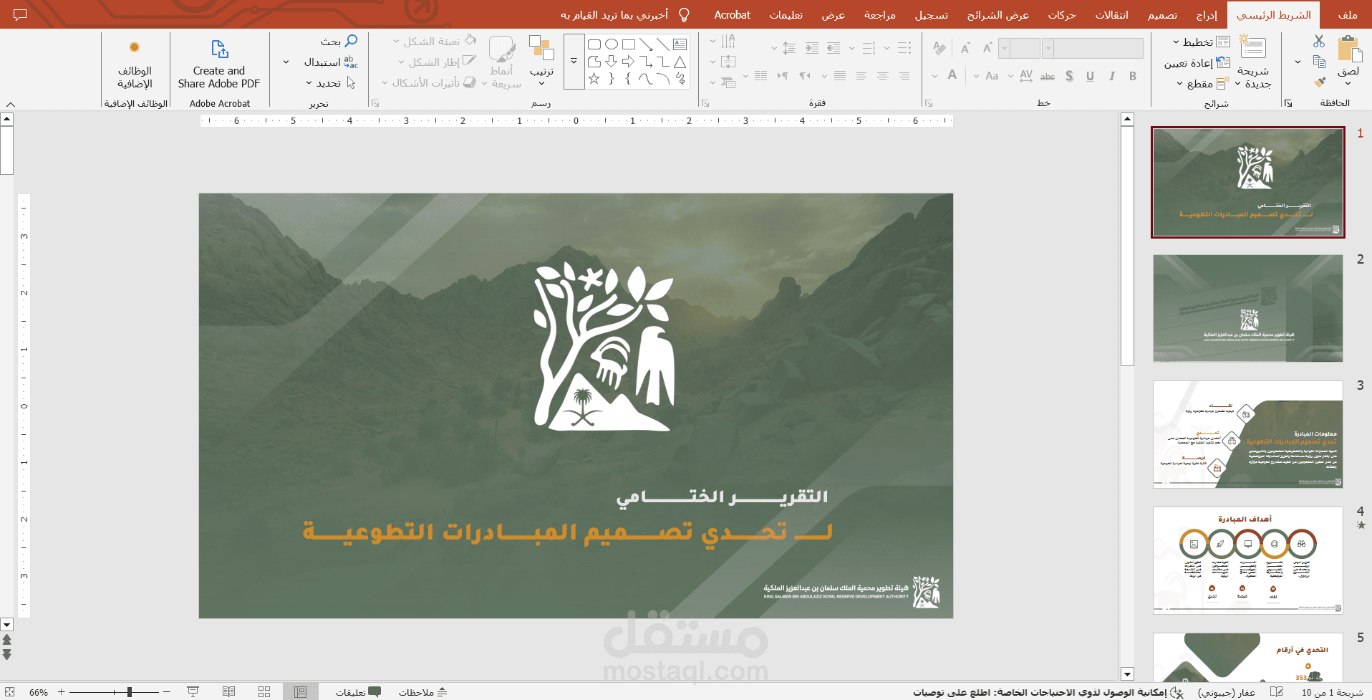1372x700 pixels.
Task: Open Font dialog launcher in خط group
Action: click(929, 104)
